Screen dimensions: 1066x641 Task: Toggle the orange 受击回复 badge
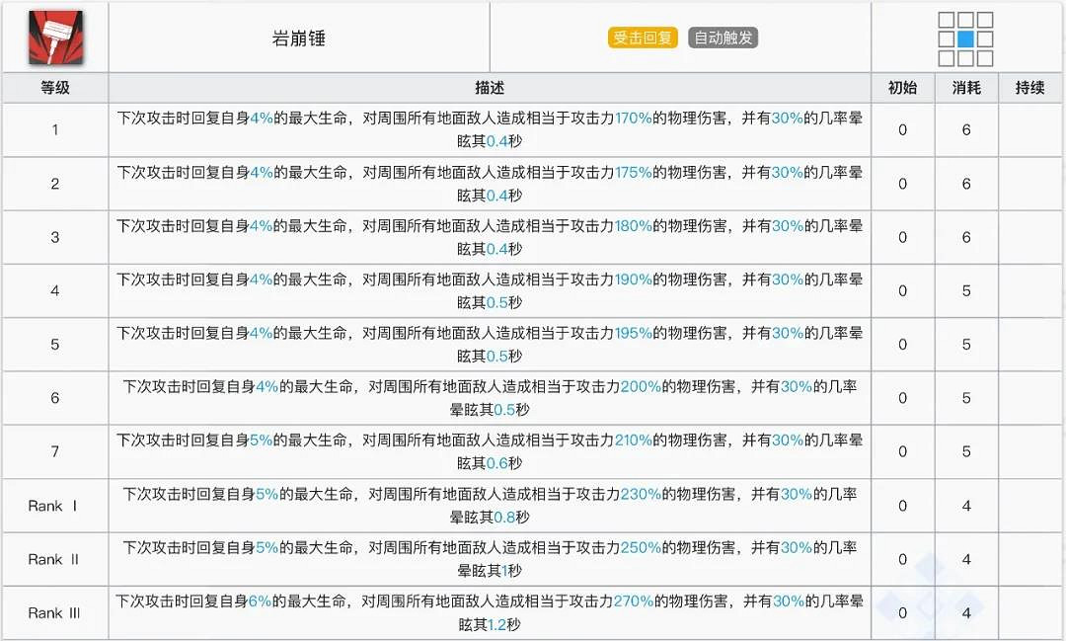(x=643, y=37)
